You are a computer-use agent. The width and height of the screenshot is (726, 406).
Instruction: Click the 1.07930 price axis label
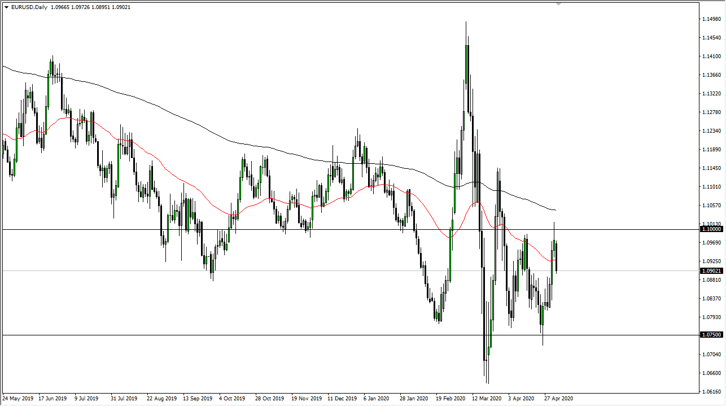(712, 317)
